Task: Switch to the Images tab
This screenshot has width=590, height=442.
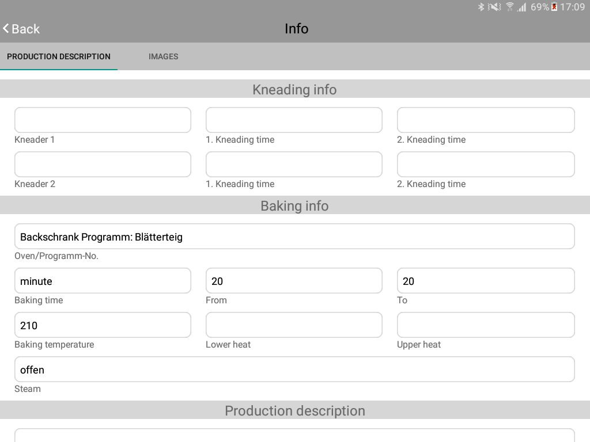Action: (163, 56)
